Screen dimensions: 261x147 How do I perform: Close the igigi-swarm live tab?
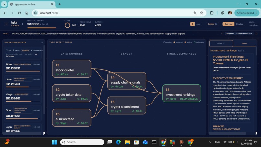52,4
